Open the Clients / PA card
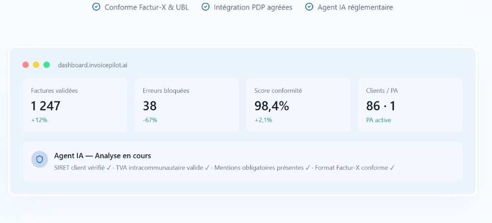 [410, 105]
